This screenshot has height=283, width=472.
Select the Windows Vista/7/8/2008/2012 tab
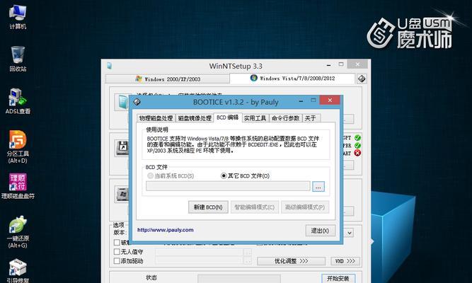[x=292, y=79]
